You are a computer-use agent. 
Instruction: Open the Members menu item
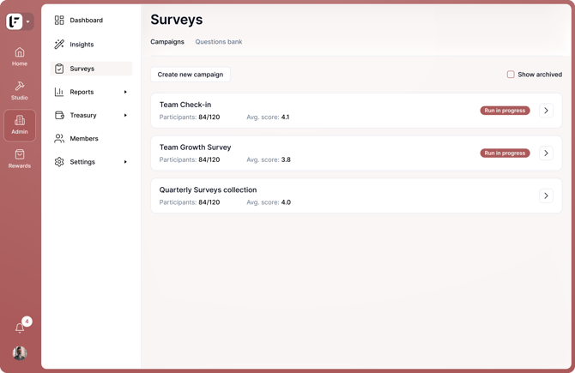coord(91,139)
